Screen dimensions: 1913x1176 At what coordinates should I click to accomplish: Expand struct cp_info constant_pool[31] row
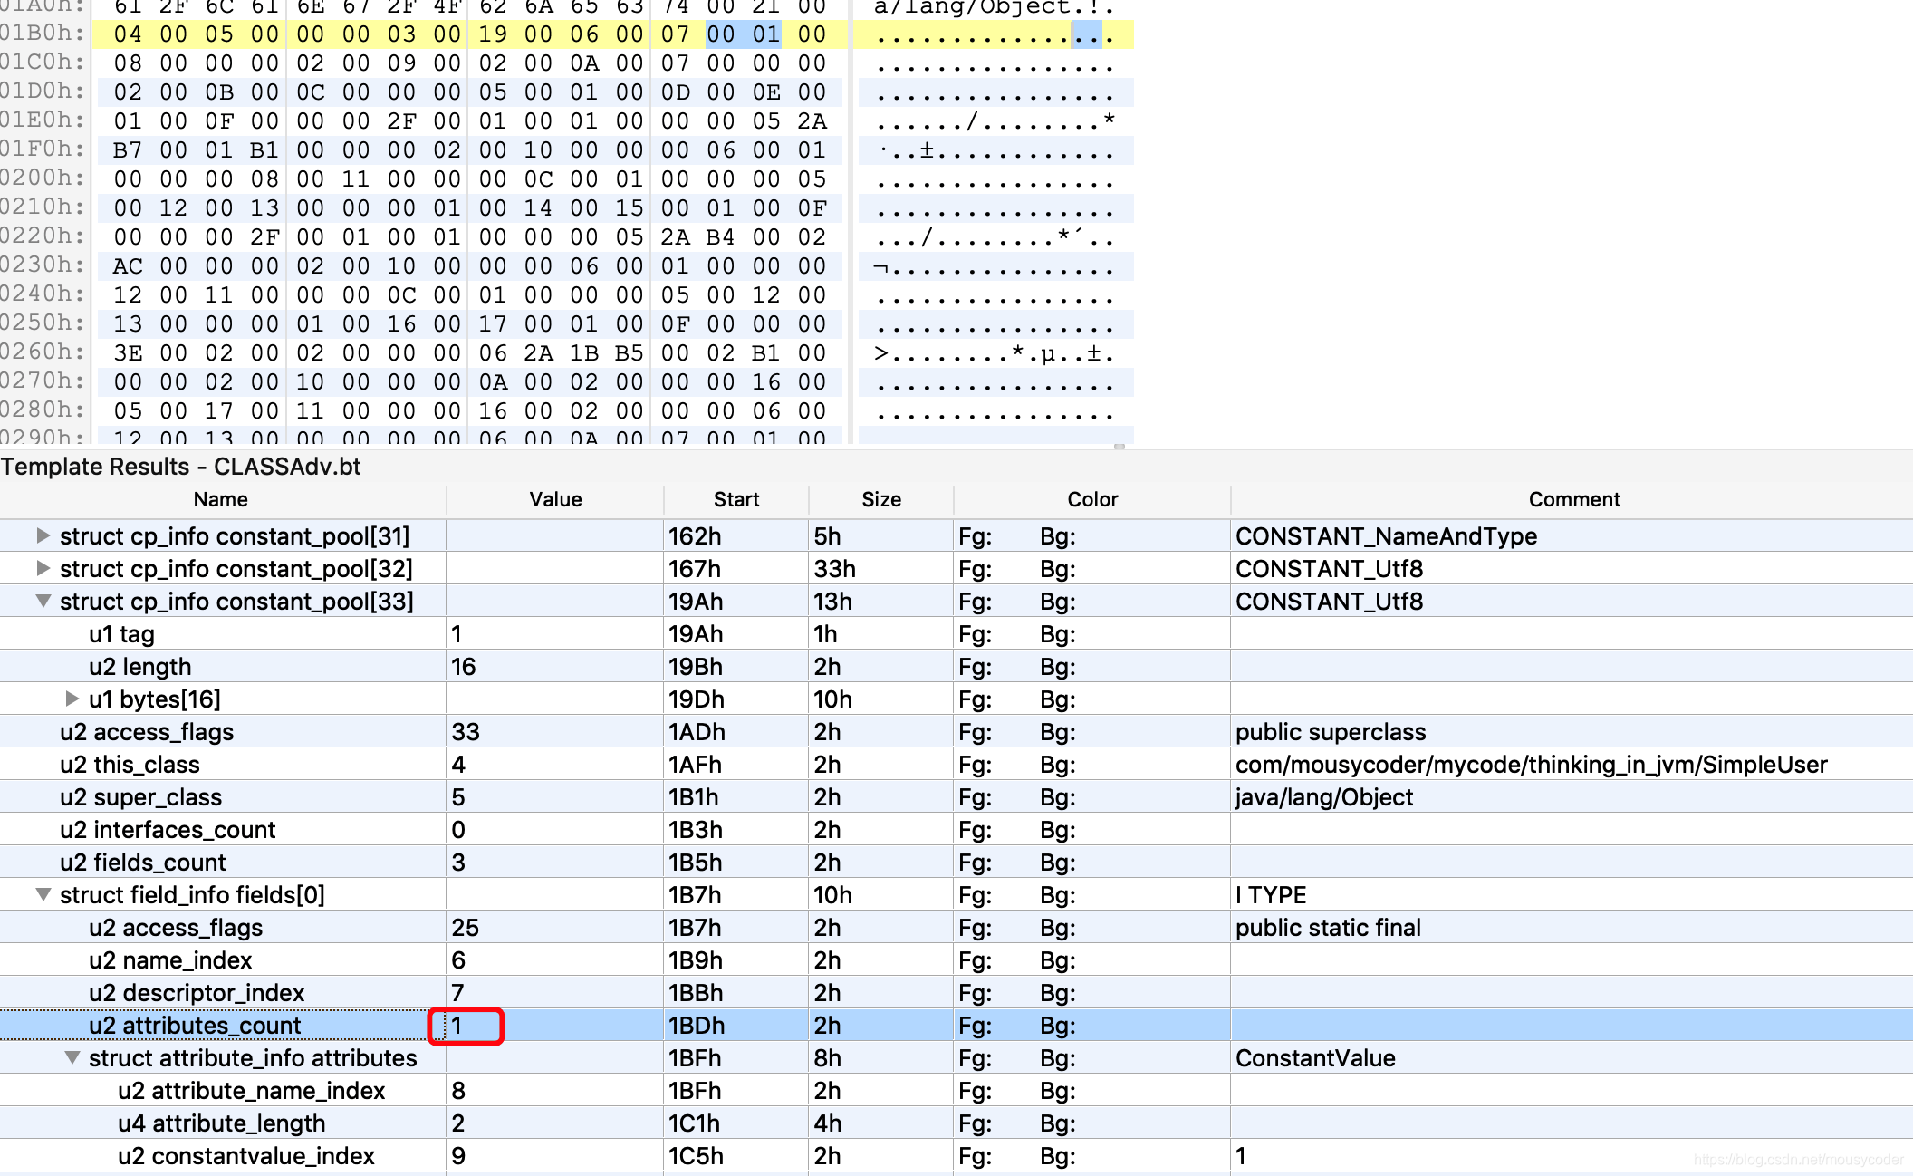coord(43,535)
